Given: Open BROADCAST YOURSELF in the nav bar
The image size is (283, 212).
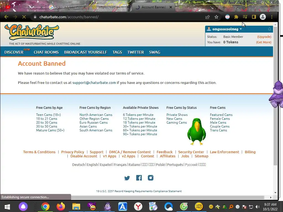Looking at the screenshot, I should [86, 52].
